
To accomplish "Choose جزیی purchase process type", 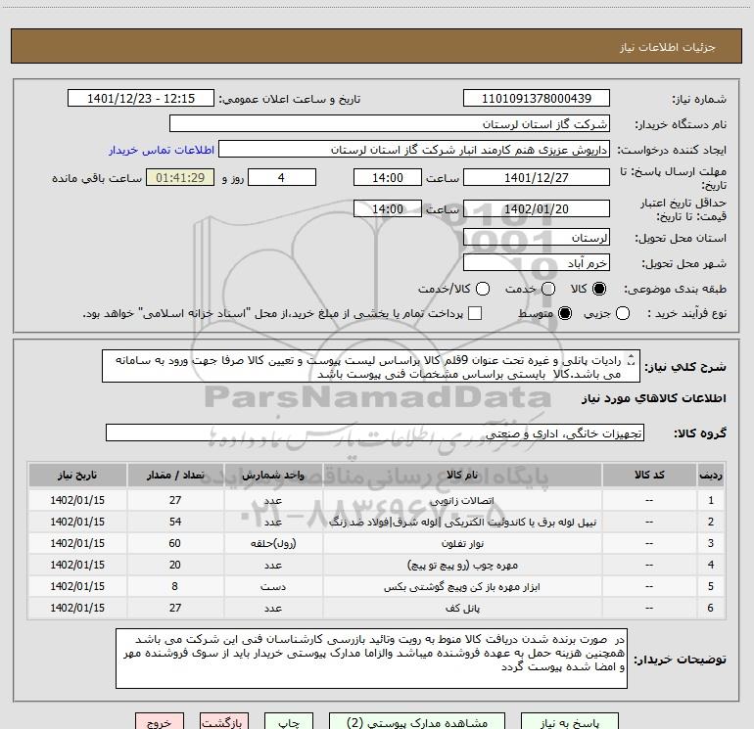I will [622, 313].
